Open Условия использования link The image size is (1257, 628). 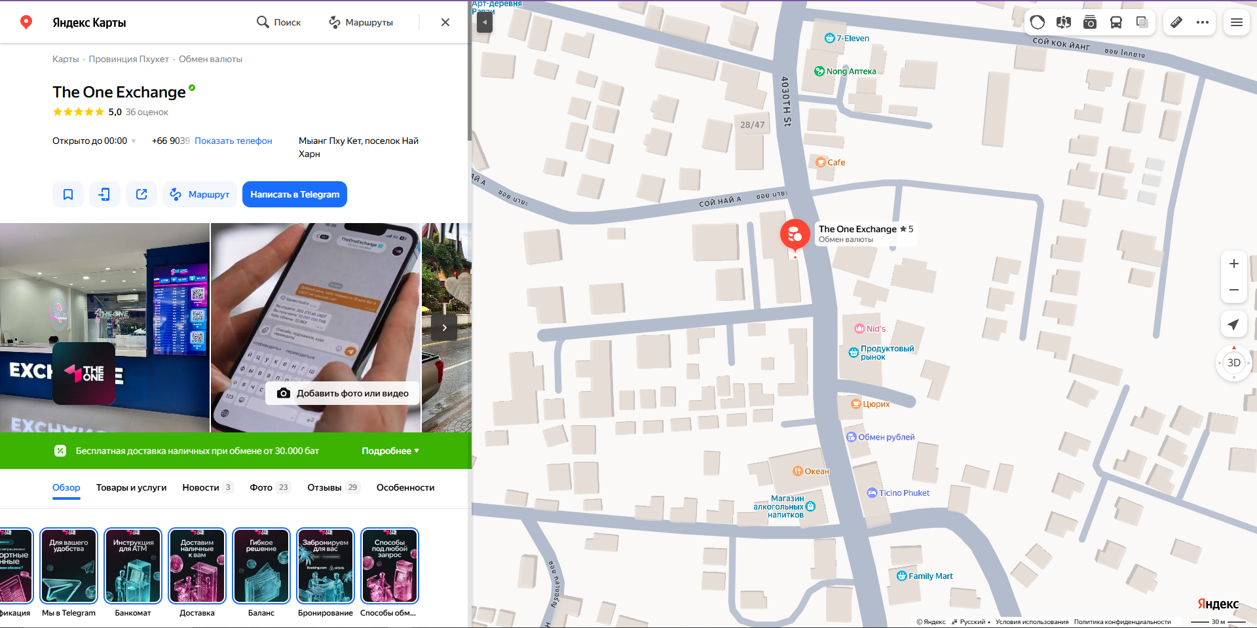pyautogui.click(x=1032, y=622)
